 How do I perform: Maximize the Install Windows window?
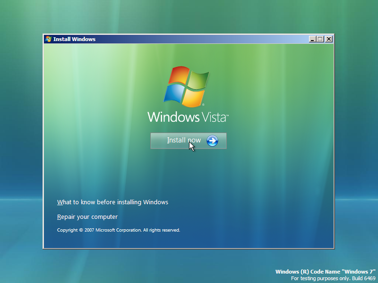[320, 39]
